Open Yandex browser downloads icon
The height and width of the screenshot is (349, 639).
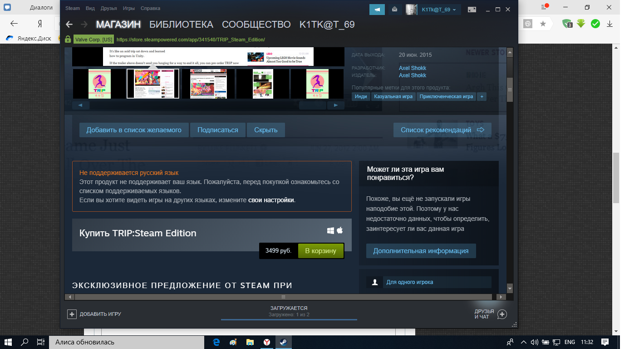tap(610, 24)
